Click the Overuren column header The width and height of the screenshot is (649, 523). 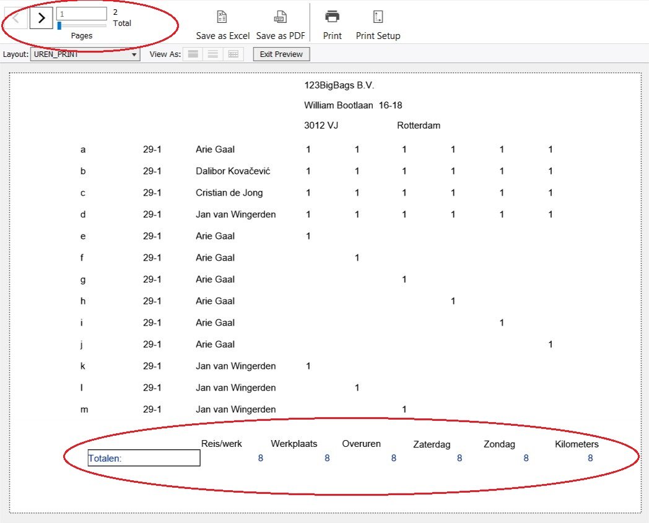(x=361, y=443)
